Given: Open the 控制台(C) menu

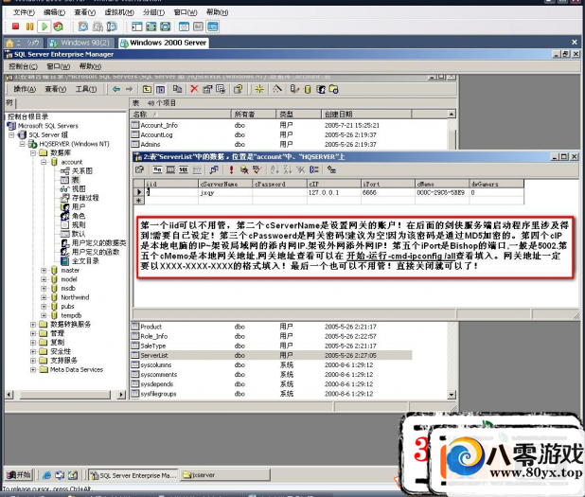Looking at the screenshot, I should tap(23, 66).
